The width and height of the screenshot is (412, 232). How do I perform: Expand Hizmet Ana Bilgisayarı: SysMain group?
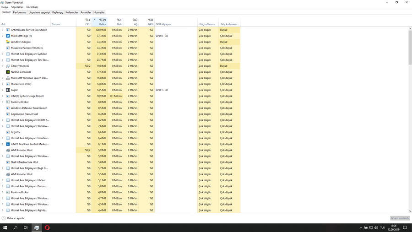[x=3, y=54]
